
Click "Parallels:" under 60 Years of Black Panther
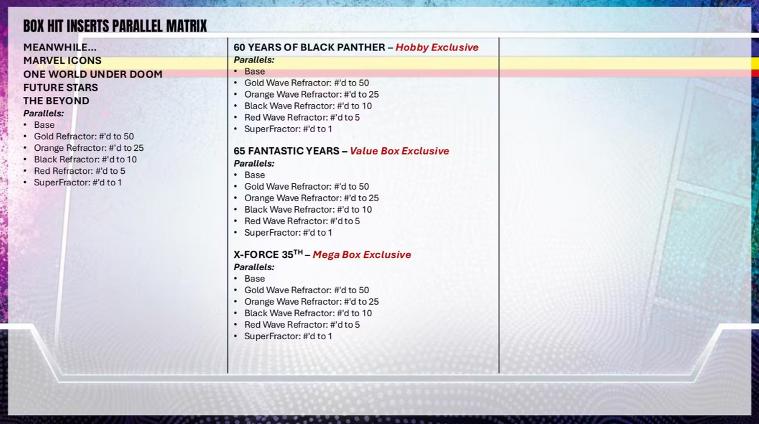click(x=254, y=60)
